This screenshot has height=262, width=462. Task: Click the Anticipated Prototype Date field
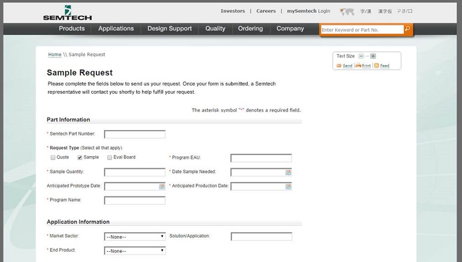point(135,186)
